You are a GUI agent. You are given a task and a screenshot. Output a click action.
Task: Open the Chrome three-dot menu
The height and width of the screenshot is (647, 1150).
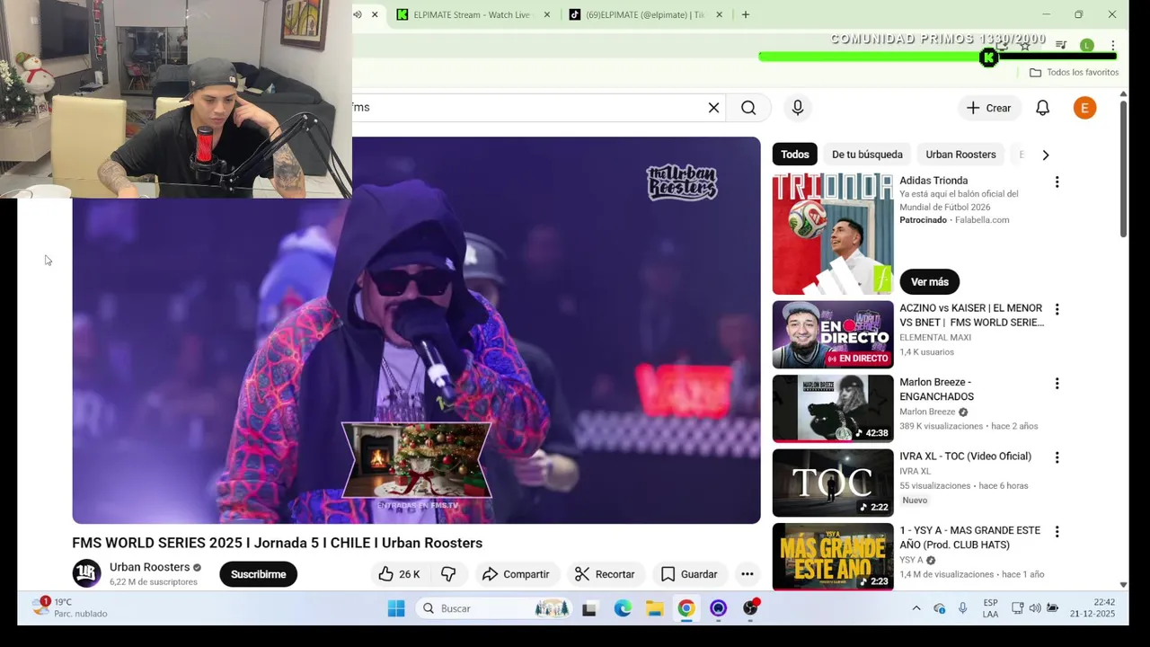pos(1112,45)
